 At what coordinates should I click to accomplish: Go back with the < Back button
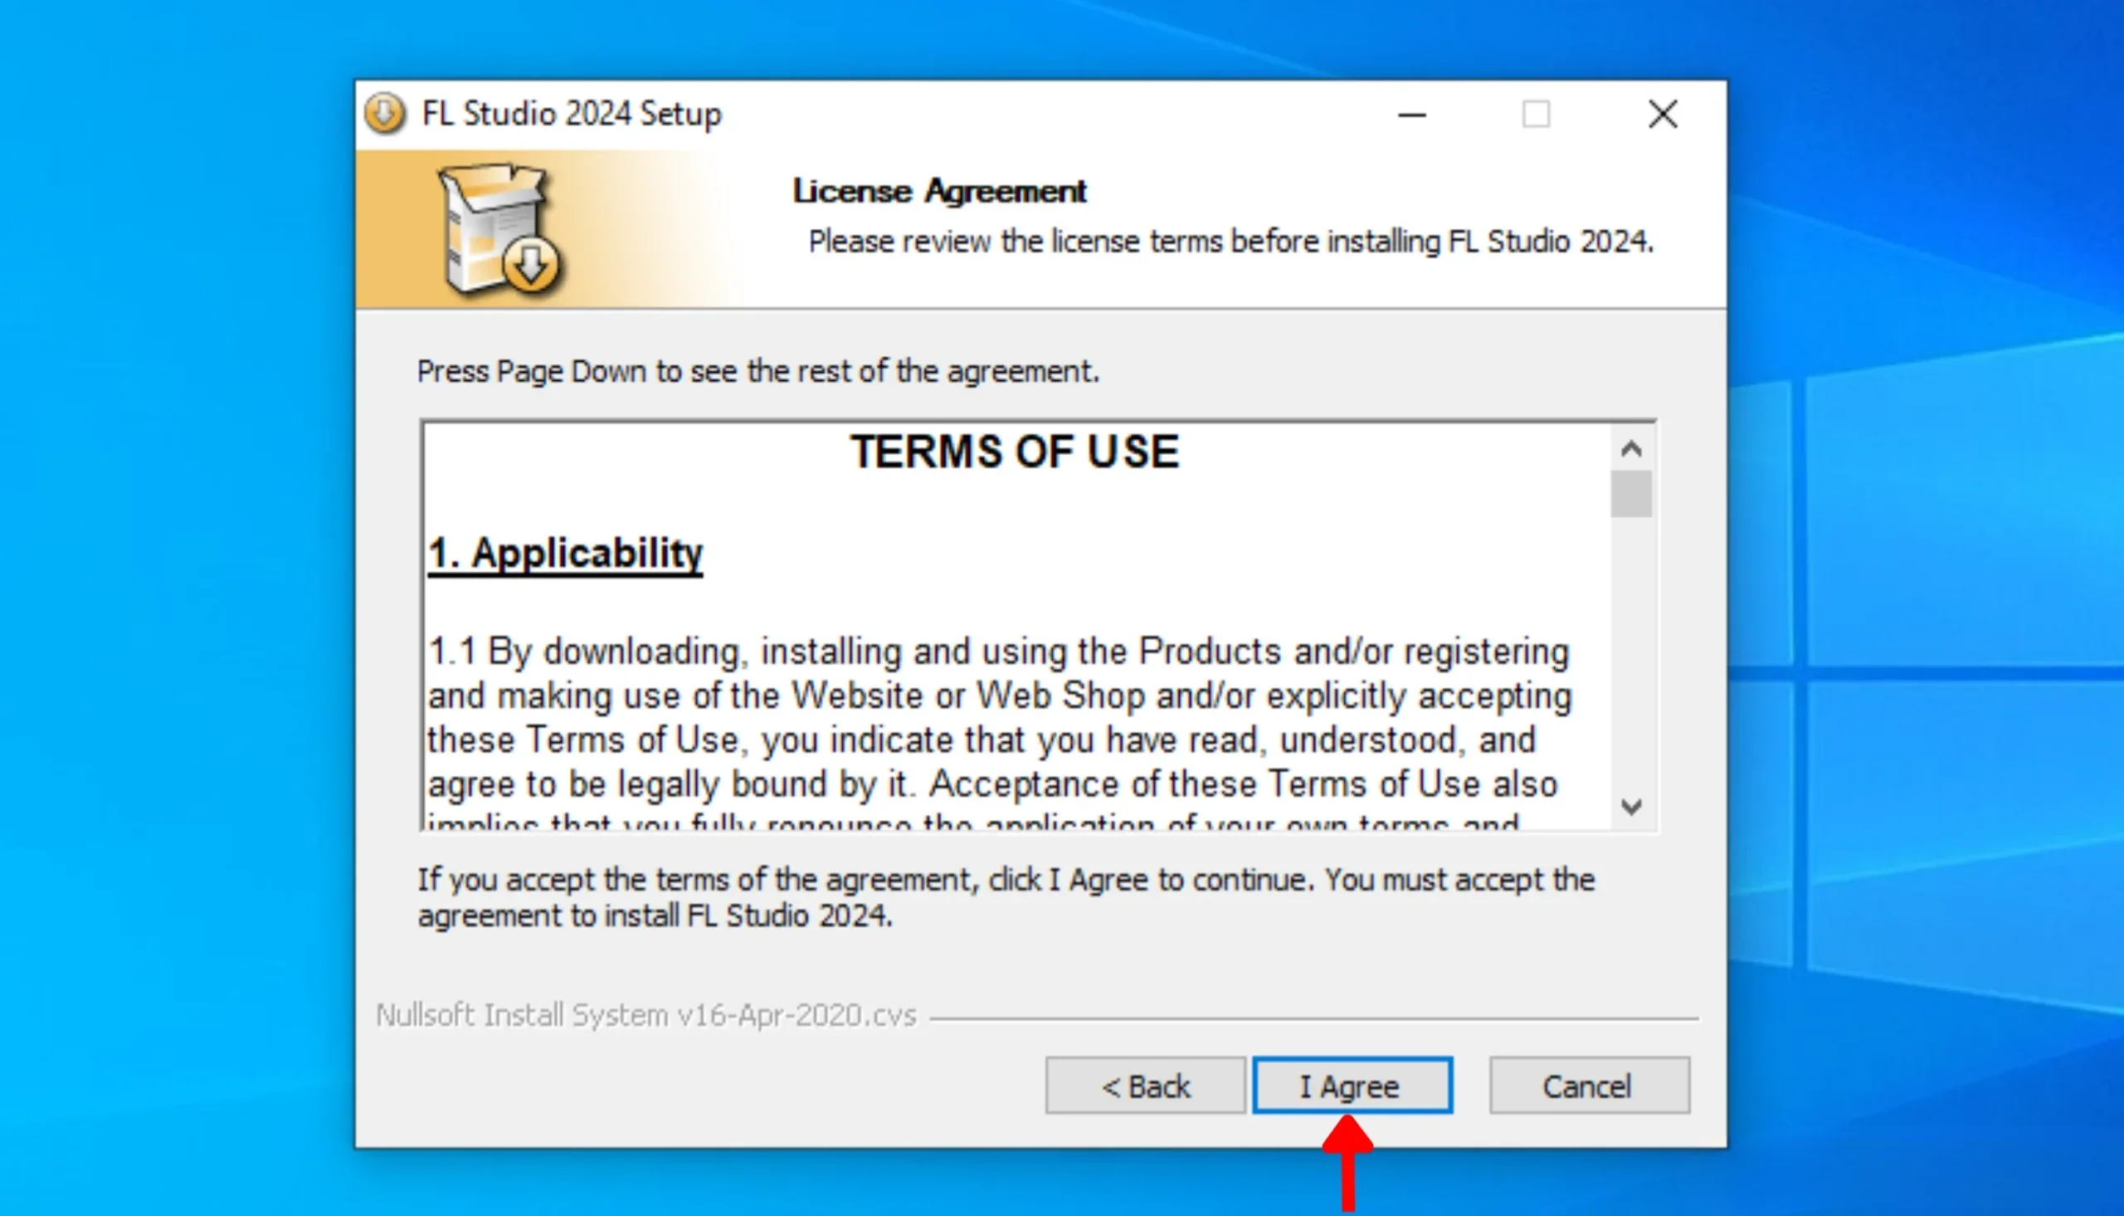1145,1086
